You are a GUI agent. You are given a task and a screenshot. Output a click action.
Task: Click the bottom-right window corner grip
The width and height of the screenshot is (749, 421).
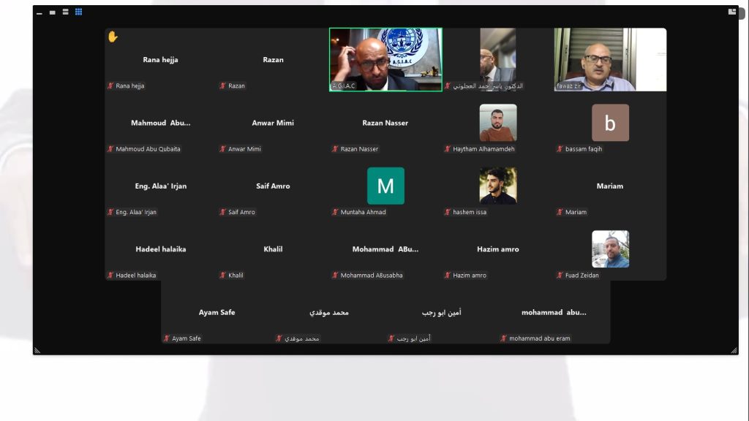click(x=734, y=350)
